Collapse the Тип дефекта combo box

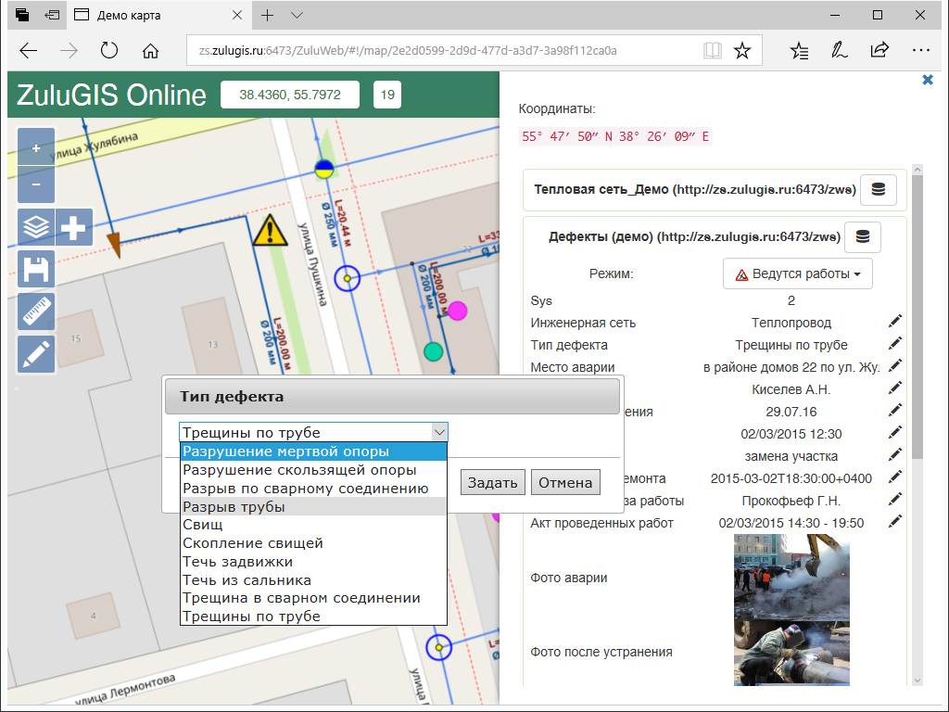point(439,433)
